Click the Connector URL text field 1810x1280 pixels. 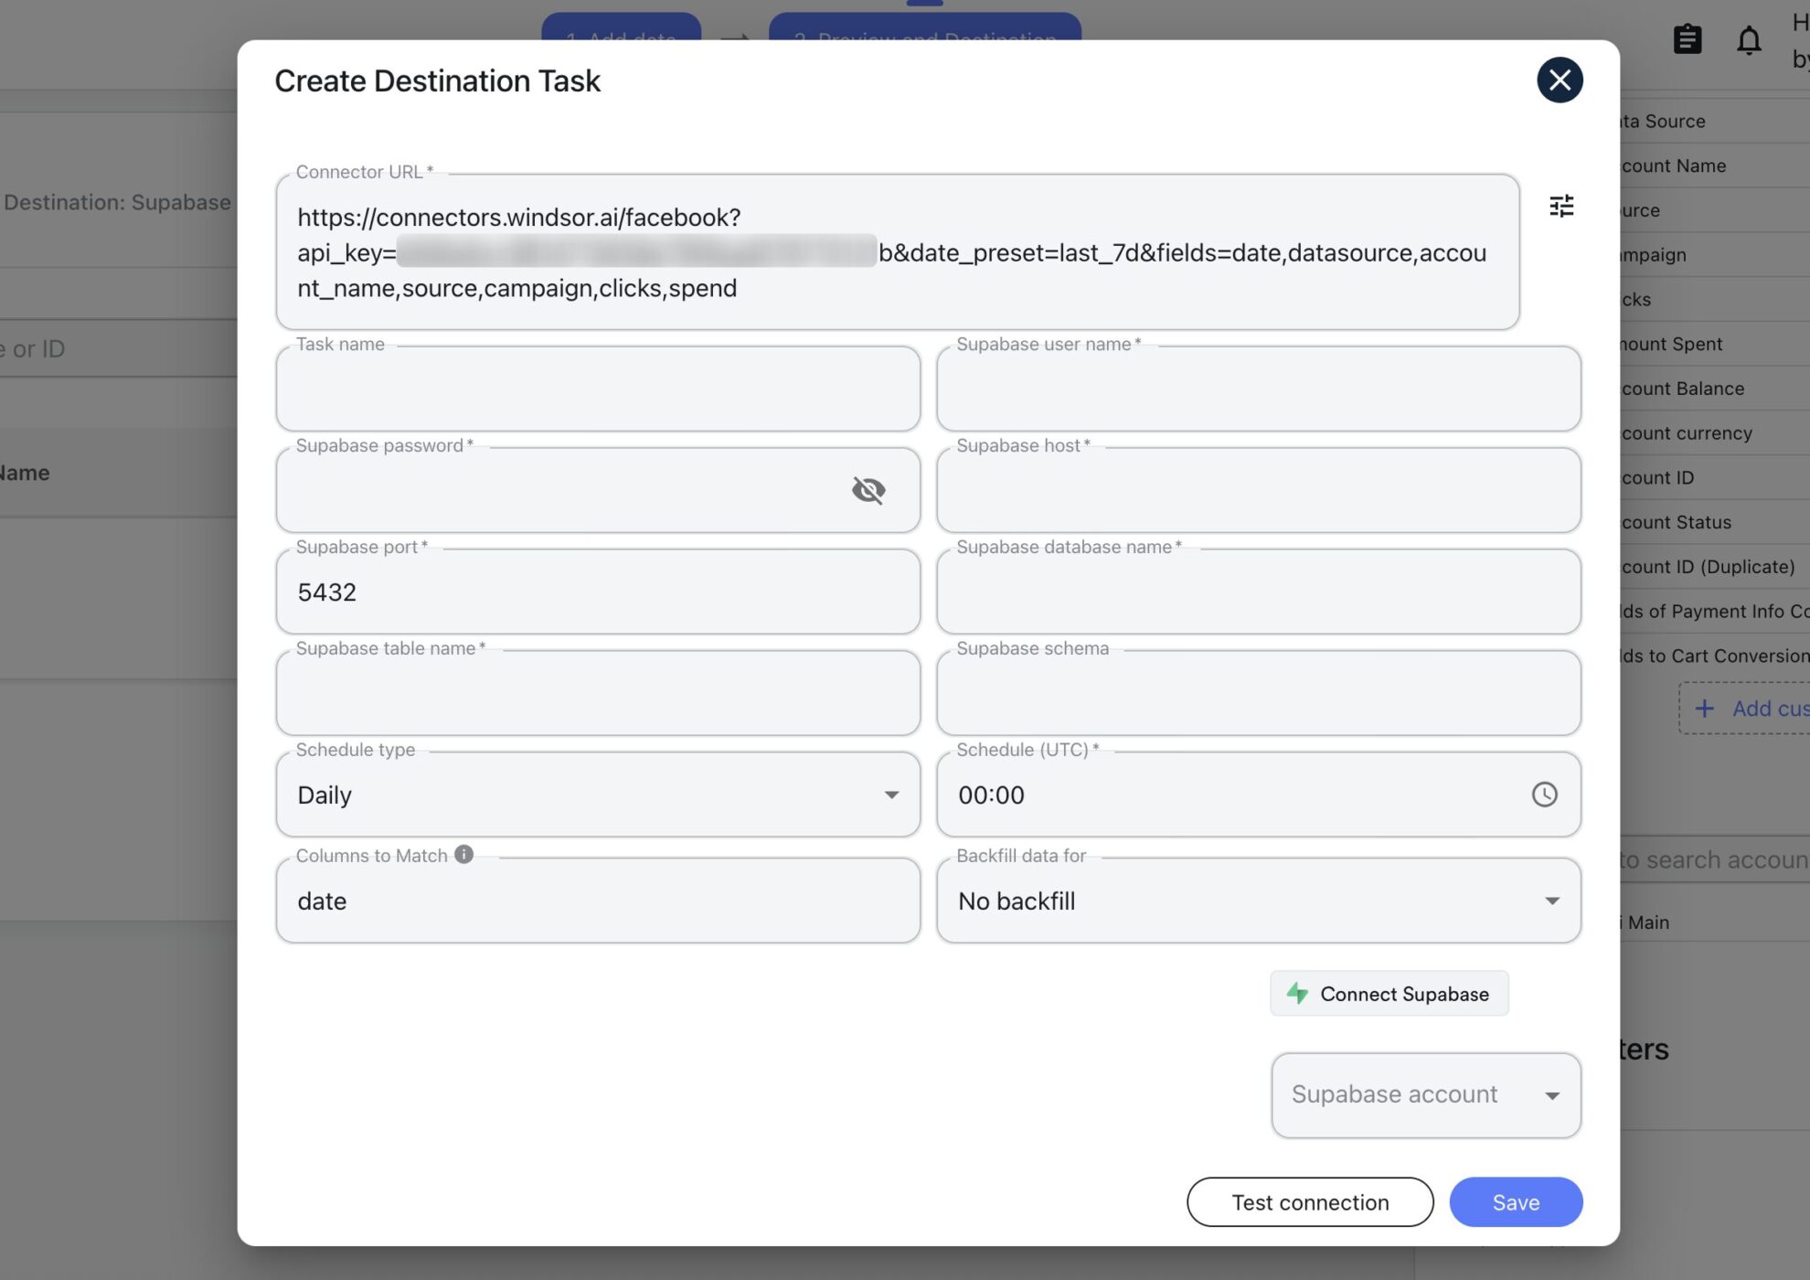point(898,252)
